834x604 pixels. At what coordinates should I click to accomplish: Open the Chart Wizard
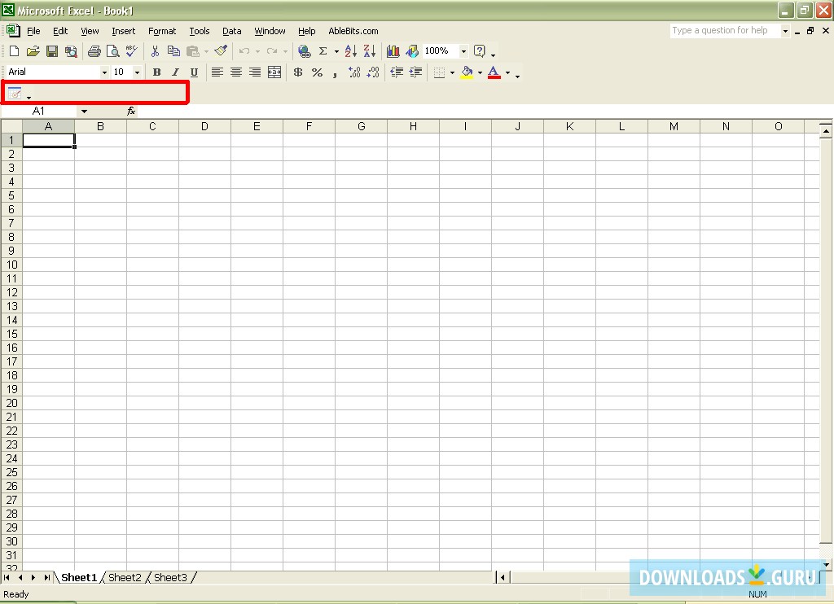pyautogui.click(x=392, y=50)
